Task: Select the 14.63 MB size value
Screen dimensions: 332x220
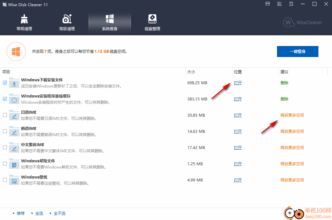Action: click(x=196, y=132)
